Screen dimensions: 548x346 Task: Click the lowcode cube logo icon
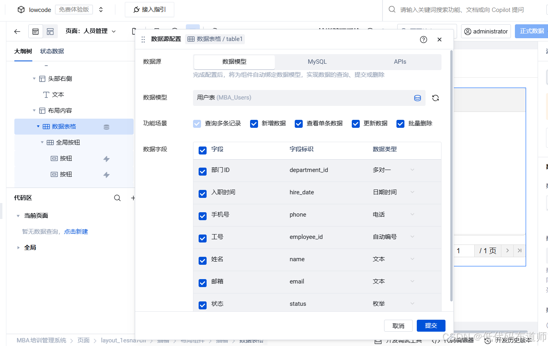21,10
